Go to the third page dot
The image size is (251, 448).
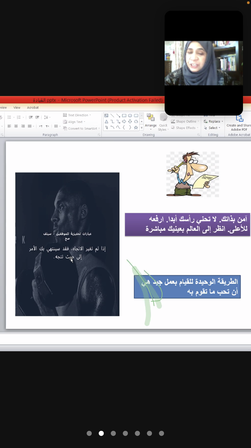[113, 433]
